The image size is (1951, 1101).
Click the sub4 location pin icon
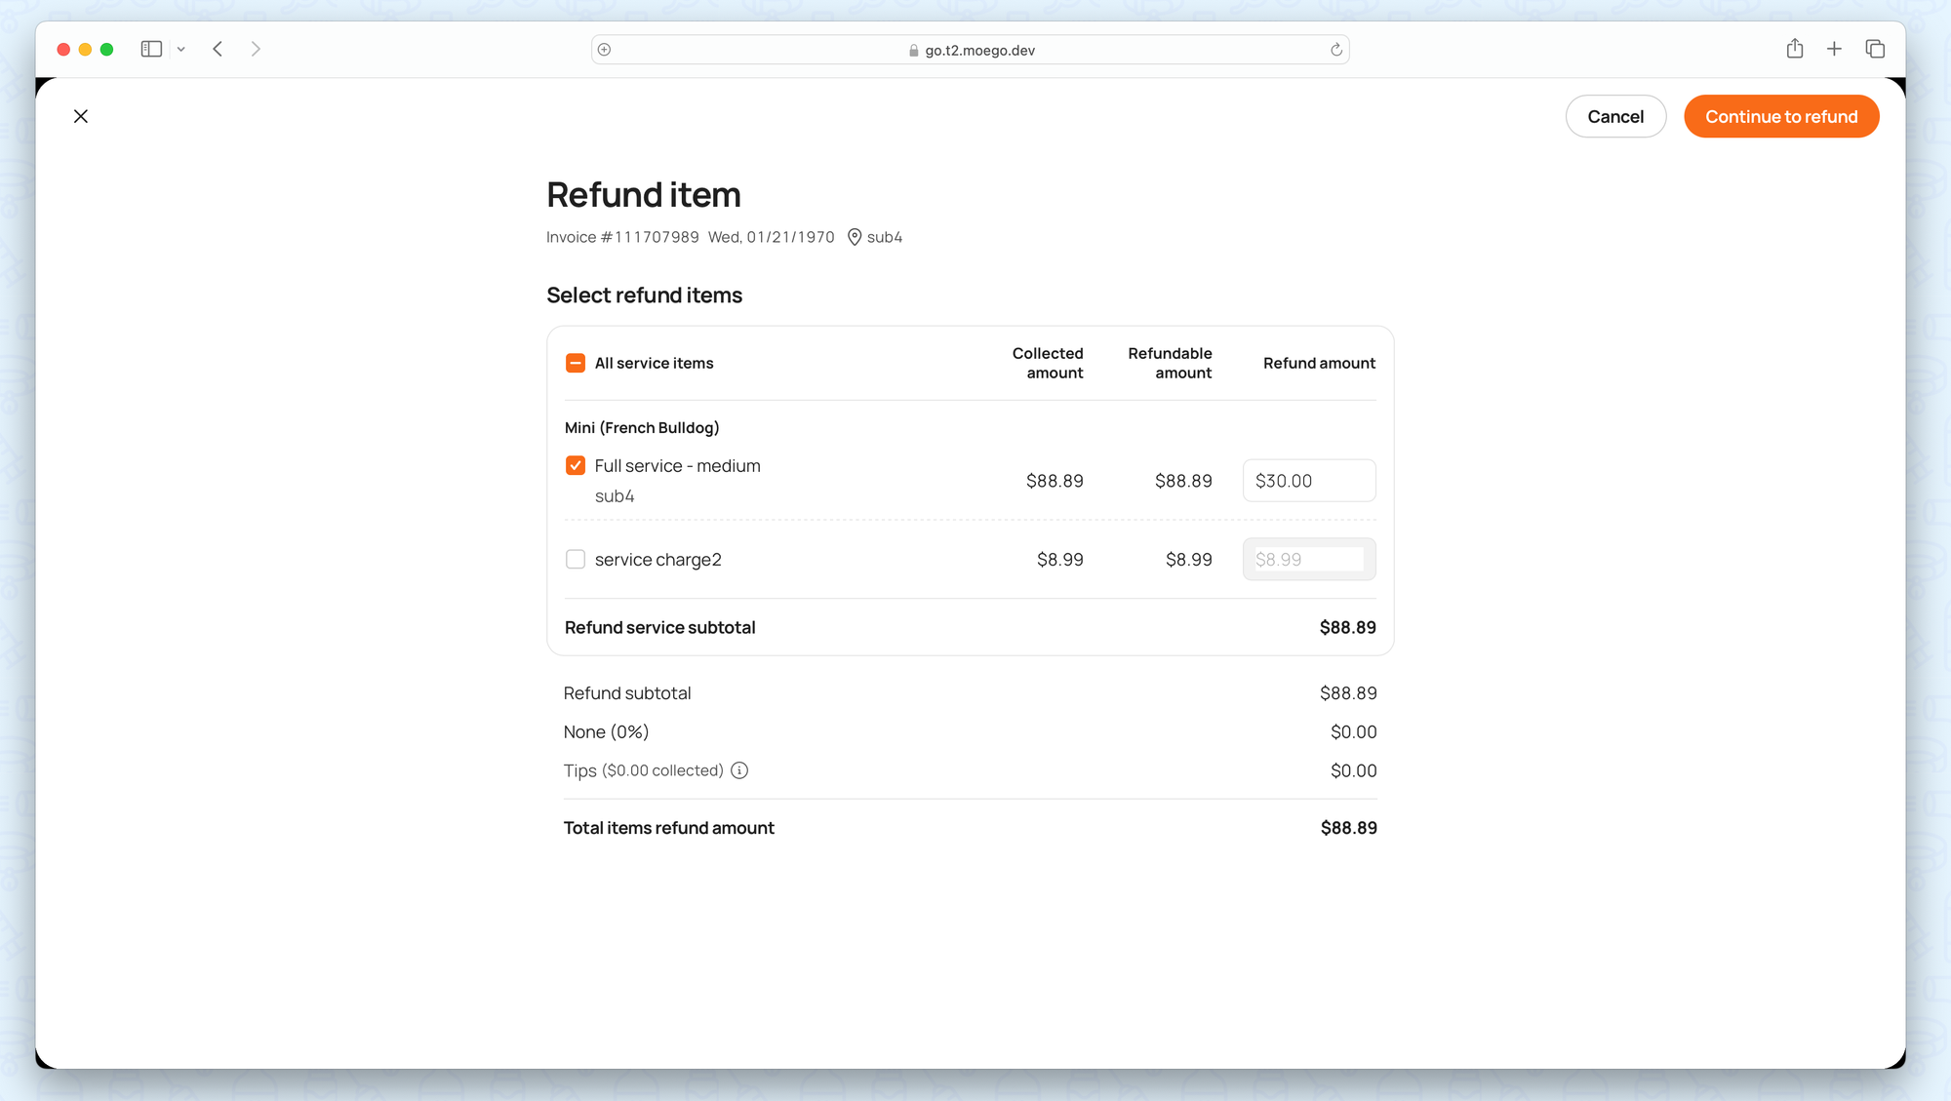(855, 237)
